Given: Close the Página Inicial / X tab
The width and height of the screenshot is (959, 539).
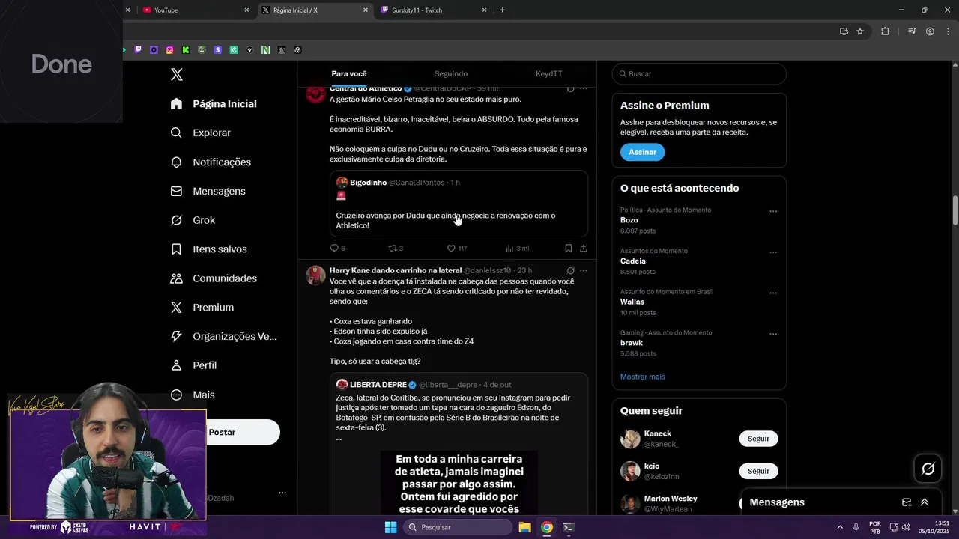Looking at the screenshot, I should pyautogui.click(x=366, y=10).
